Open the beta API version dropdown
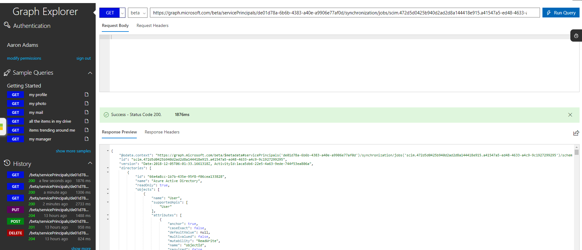The width and height of the screenshot is (582, 250). (x=138, y=13)
